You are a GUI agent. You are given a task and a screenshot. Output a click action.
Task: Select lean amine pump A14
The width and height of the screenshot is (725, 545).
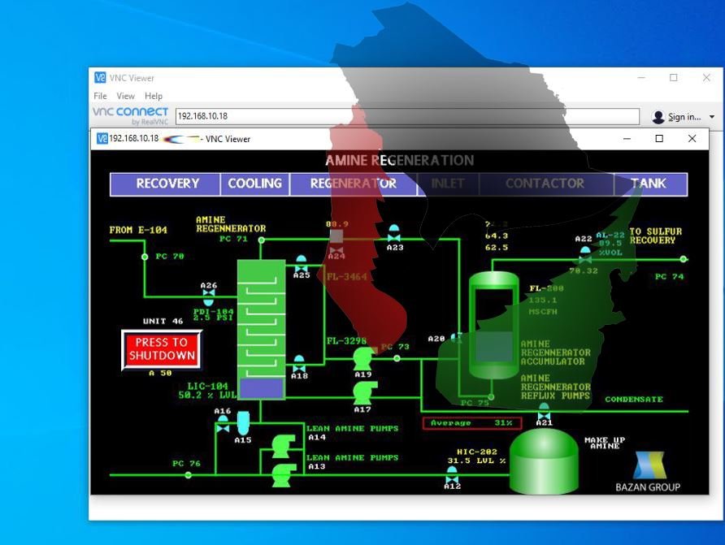(x=284, y=443)
